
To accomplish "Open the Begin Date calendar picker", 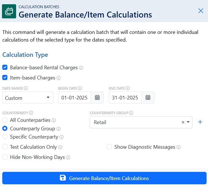I will coord(97,98).
